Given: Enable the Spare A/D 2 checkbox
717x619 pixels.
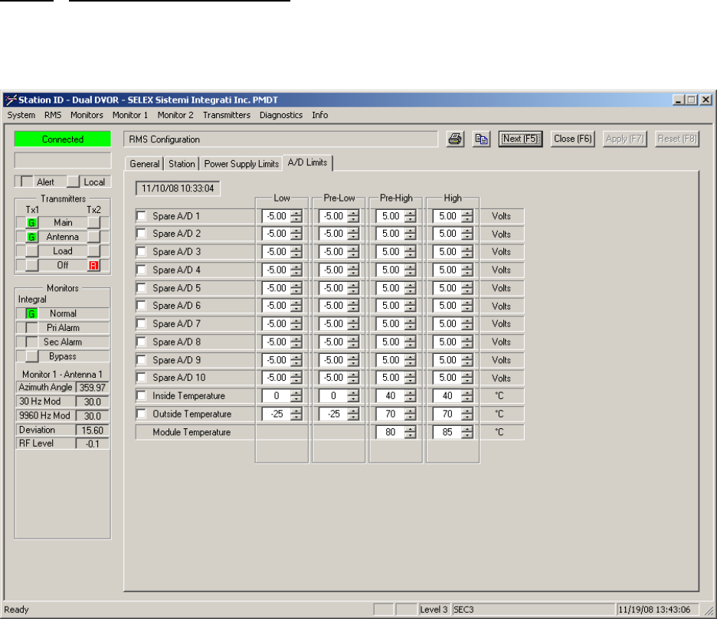Looking at the screenshot, I should tap(142, 234).
